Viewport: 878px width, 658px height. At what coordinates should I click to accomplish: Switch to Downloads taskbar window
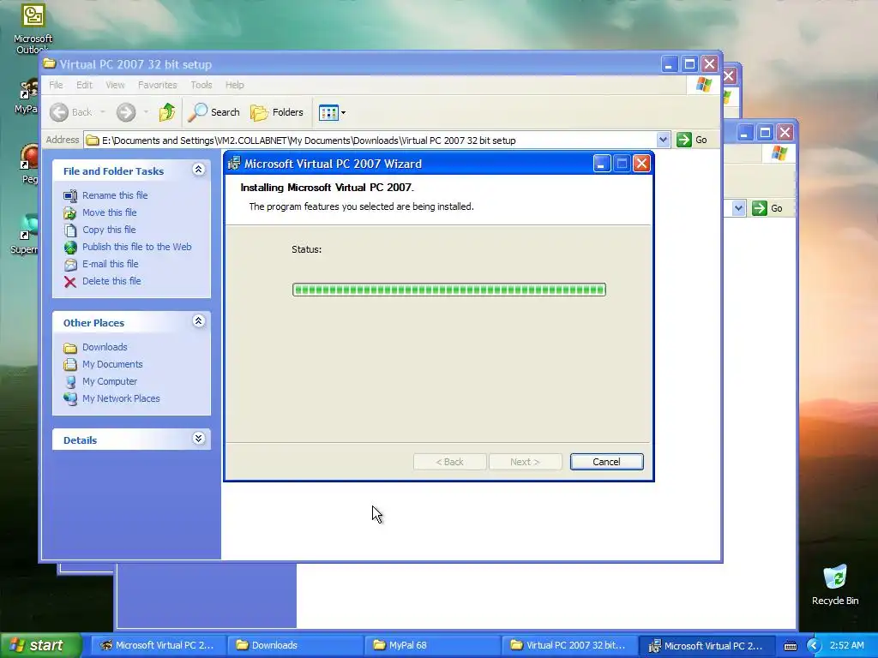[295, 646]
